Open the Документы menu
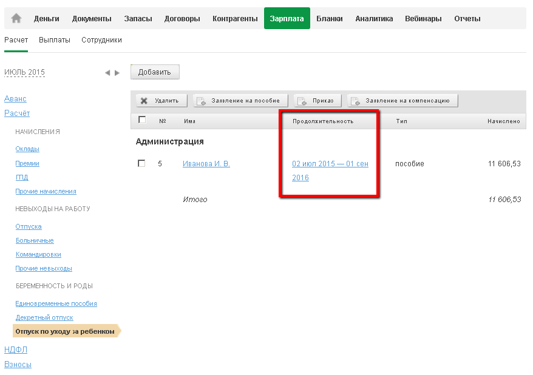Viewport: 533px width, 375px height. (x=92, y=19)
